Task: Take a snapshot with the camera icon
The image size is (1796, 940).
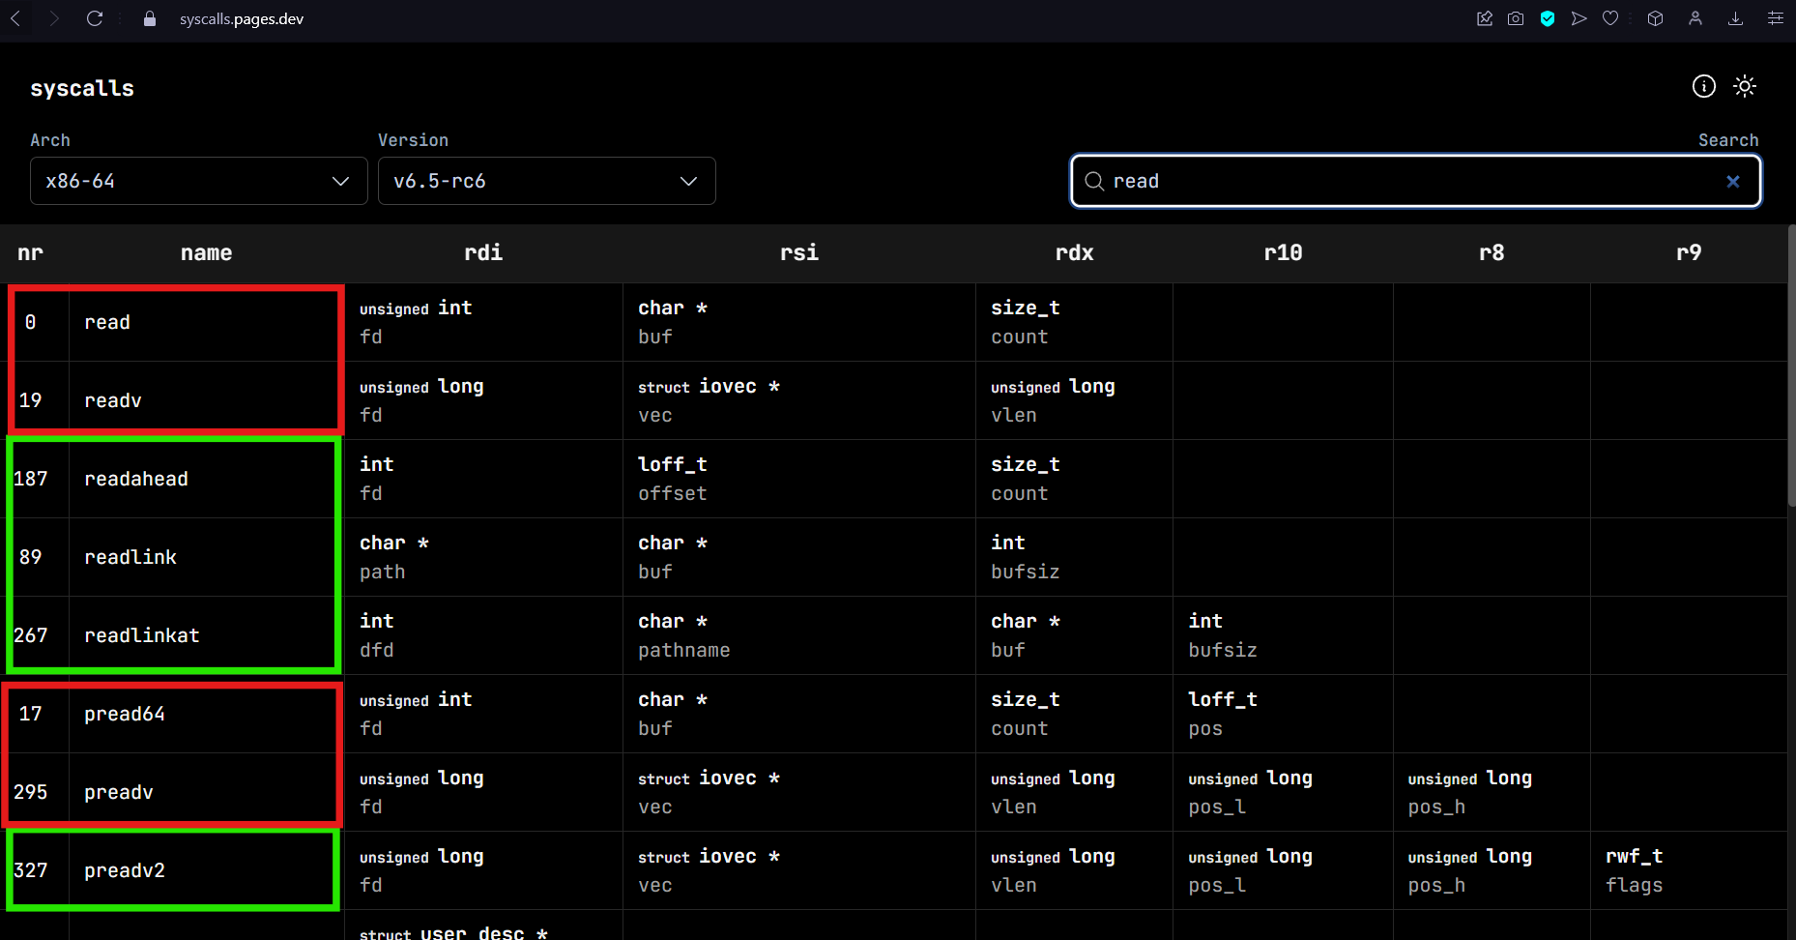Action: click(x=1516, y=18)
